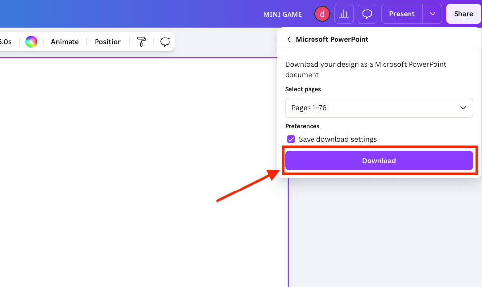
Task: Open the Present options dropdown arrow
Action: click(432, 14)
